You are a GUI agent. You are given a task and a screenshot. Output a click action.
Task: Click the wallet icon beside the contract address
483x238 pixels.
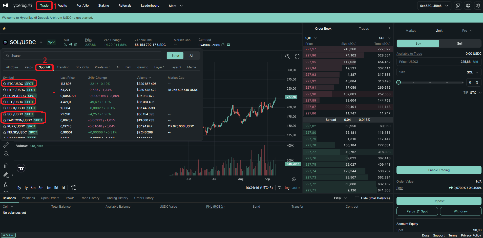click(x=228, y=45)
